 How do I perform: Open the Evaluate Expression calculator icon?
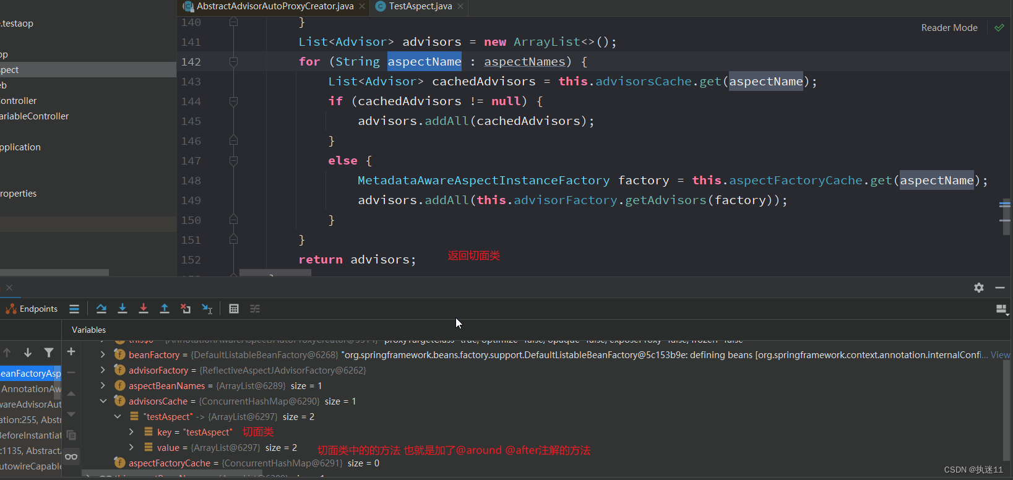pos(234,309)
